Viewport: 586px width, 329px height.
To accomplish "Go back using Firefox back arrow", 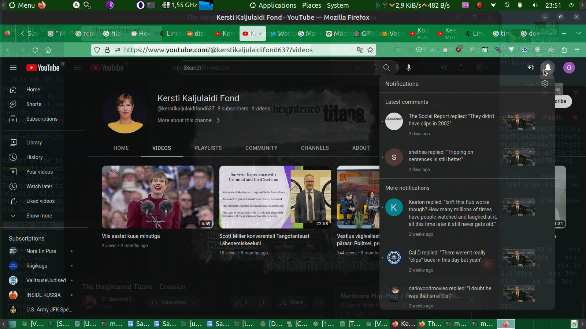I will [9, 50].
